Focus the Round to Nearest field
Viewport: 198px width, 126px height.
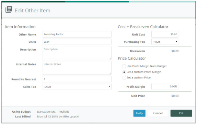(x=77, y=79)
